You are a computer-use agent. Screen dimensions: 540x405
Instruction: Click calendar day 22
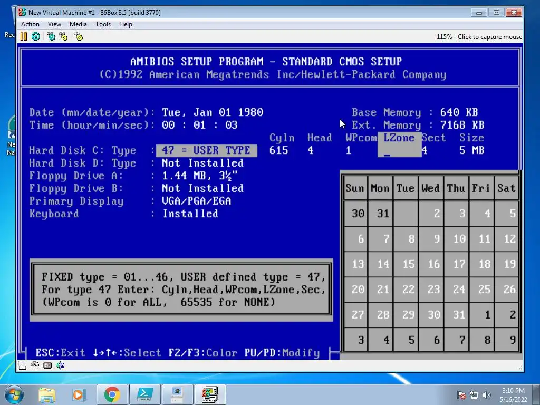[x=406, y=290]
